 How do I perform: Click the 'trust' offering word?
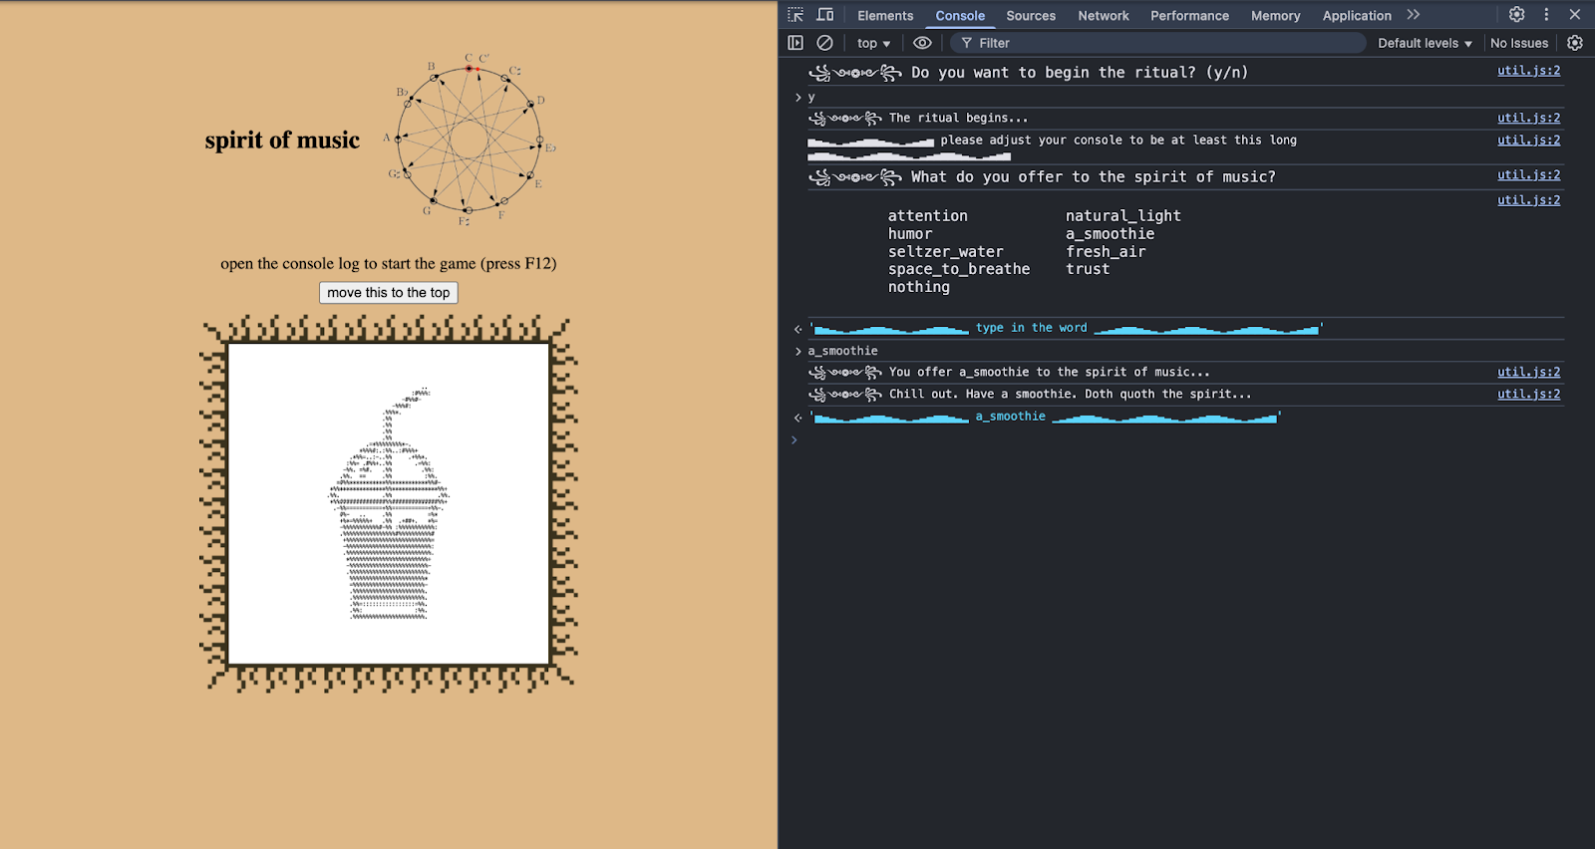pyautogui.click(x=1088, y=269)
